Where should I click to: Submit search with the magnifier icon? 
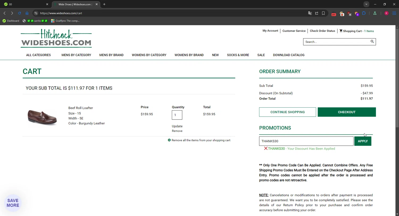[372, 41]
